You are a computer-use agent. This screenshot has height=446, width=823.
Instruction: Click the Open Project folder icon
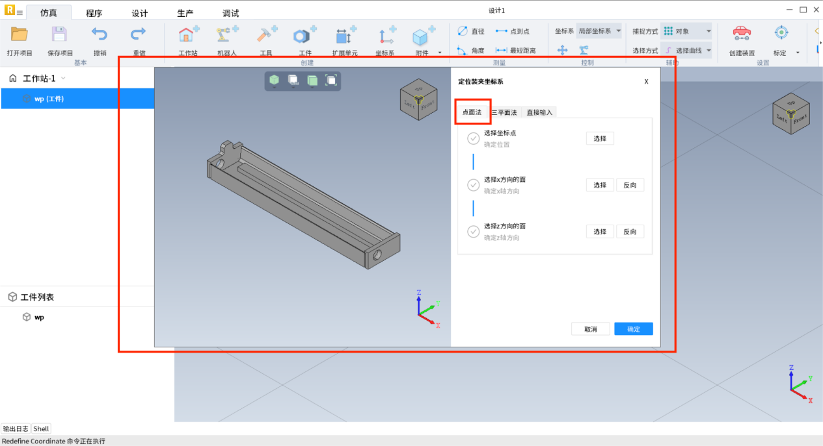tap(20, 35)
